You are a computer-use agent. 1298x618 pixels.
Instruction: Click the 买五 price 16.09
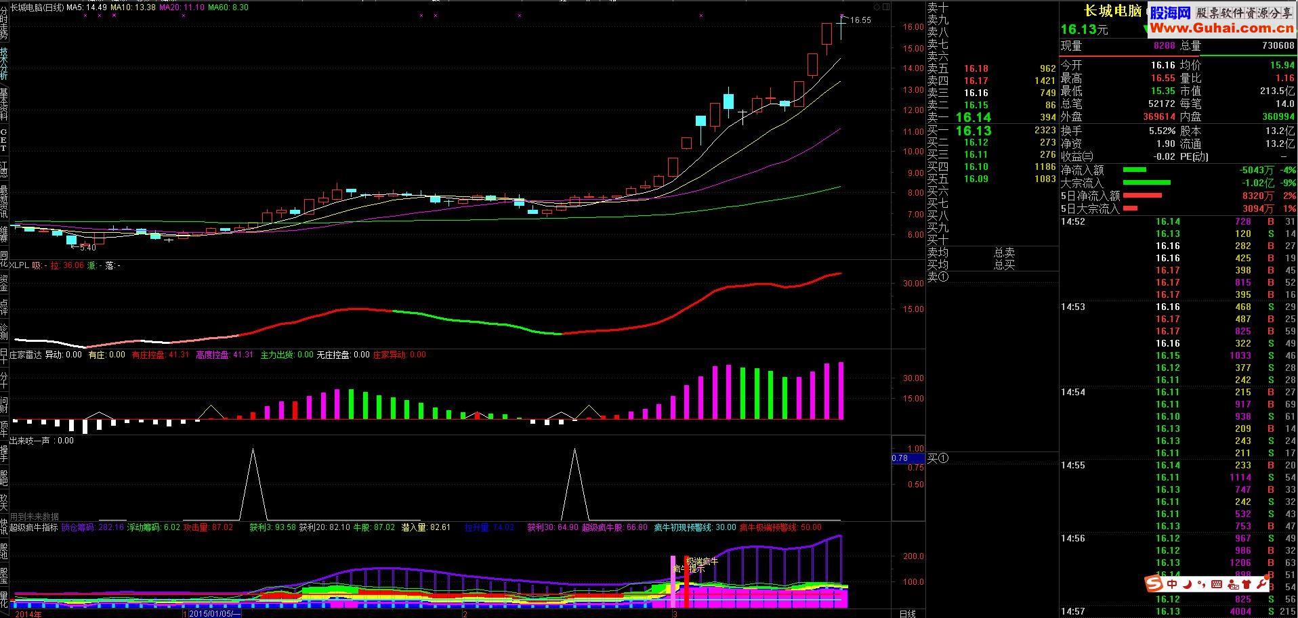[976, 179]
